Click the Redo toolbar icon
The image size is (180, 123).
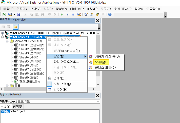tap(55, 14)
